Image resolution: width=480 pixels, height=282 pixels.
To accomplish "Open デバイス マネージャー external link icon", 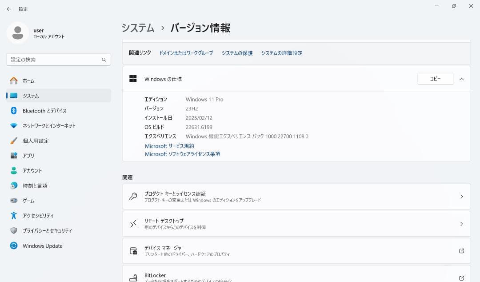I will pos(461,251).
